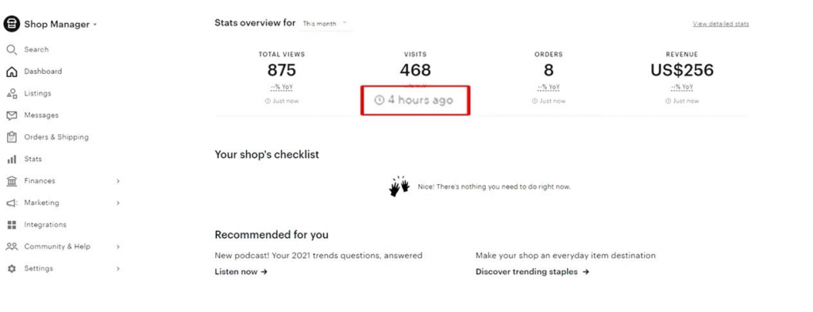Click the Messages envelope icon
The width and height of the screenshot is (813, 312).
tap(11, 116)
